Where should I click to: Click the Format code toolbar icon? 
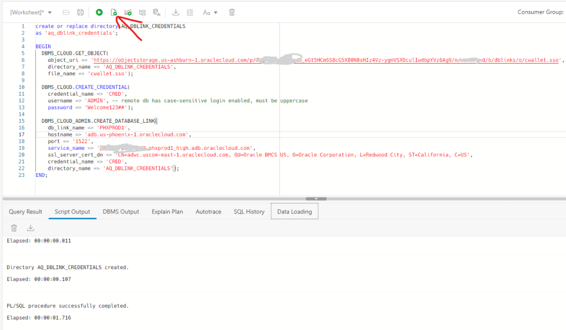tap(190, 12)
